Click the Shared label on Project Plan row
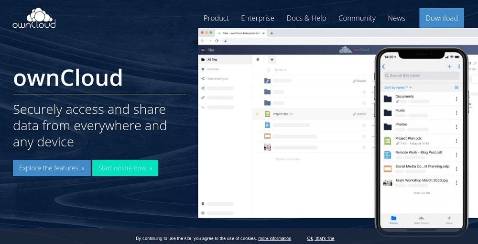 tap(359, 114)
